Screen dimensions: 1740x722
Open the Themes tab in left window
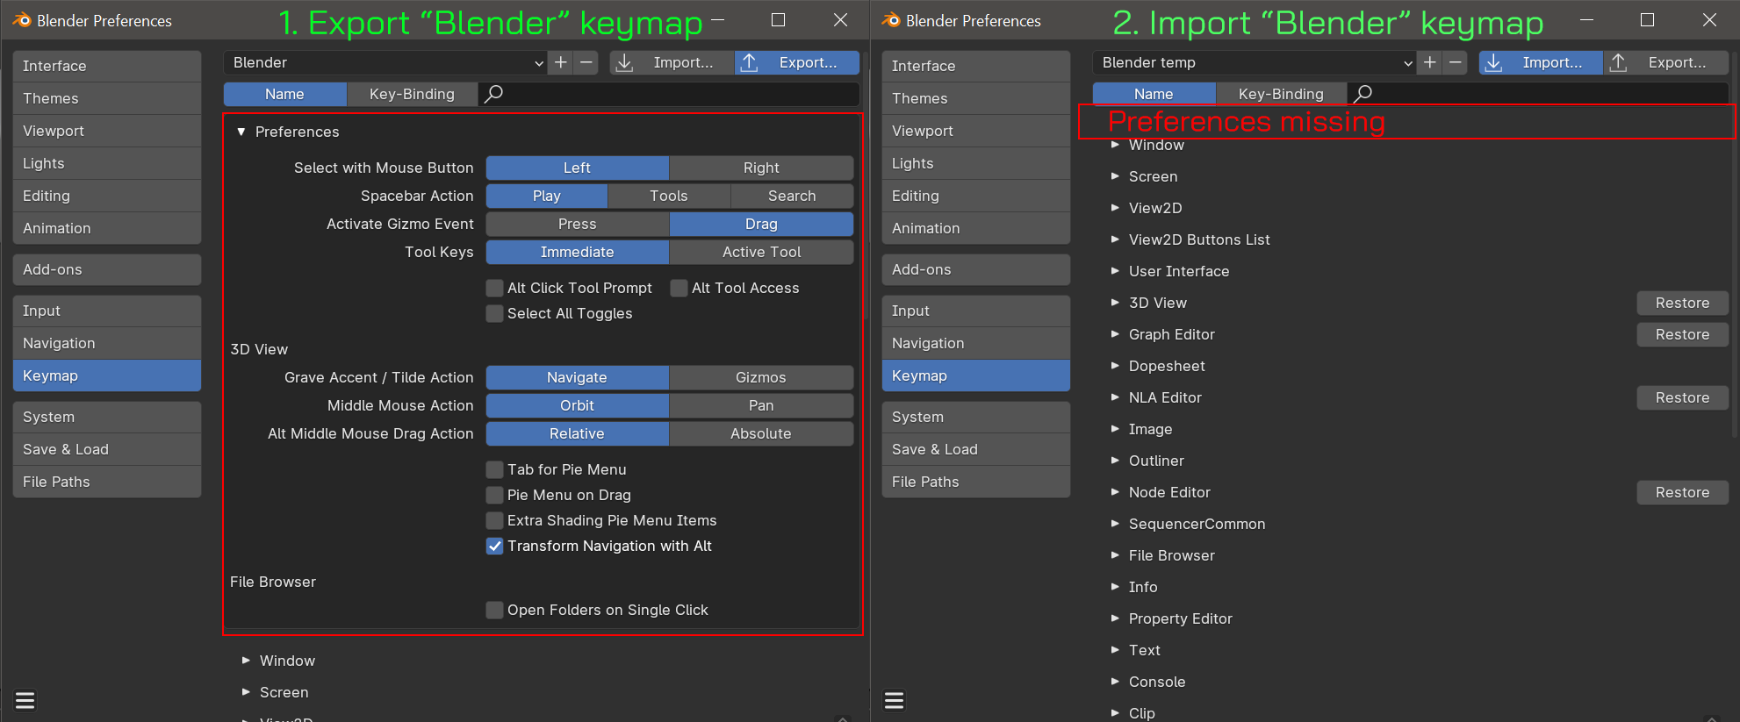107,98
